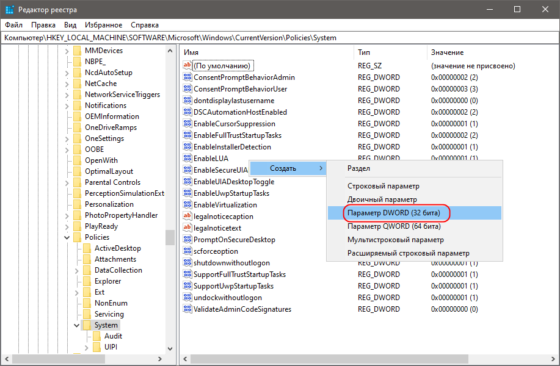Click the Registry Editor app icon in title bar

pyautogui.click(x=10, y=10)
